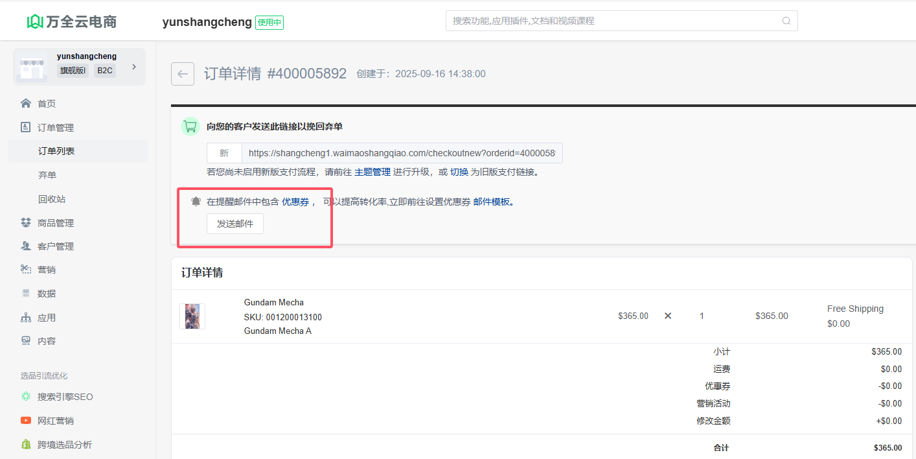Open 首页 via the home icon
Screen dimensions: 916x459
point(26,104)
